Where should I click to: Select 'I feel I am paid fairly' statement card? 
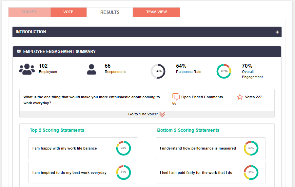click(x=196, y=173)
